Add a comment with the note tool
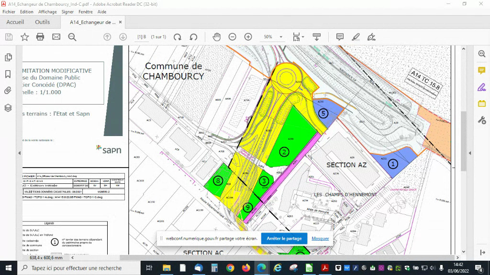This screenshot has height=275, width=490. [x=340, y=37]
